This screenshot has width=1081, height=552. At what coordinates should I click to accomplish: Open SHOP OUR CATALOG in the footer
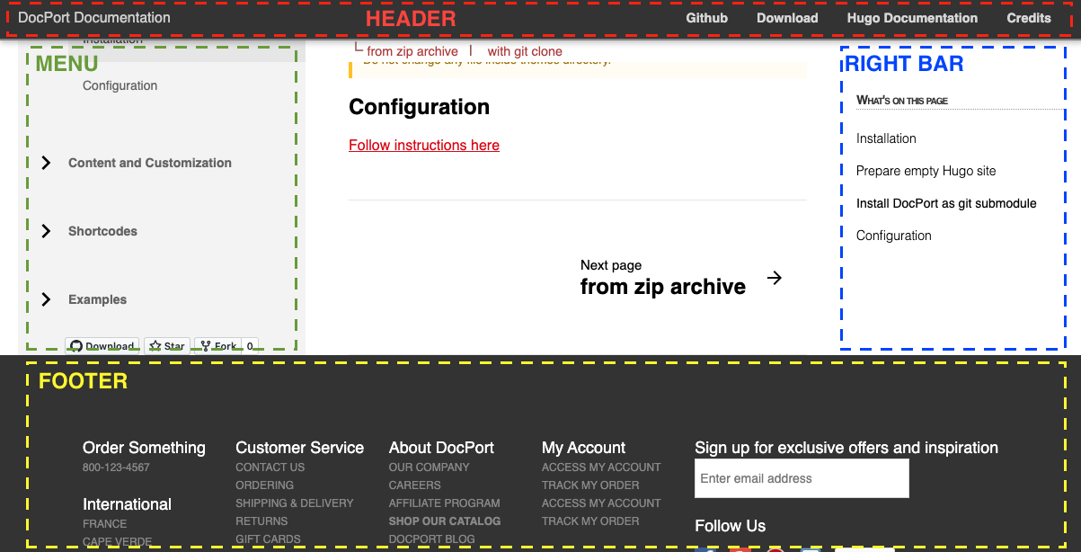[x=444, y=521]
